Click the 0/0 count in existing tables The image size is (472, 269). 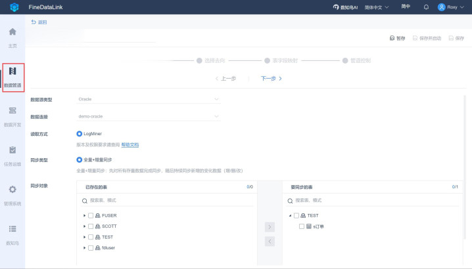coord(250,187)
